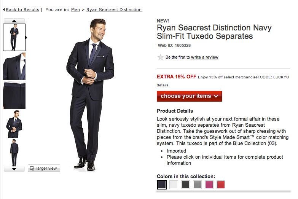Click the magnifier icon beside larger view
The height and width of the screenshot is (199, 298).
click(x=32, y=169)
